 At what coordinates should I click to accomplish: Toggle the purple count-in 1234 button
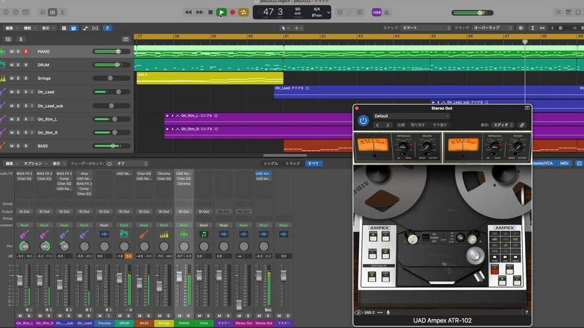377,12
